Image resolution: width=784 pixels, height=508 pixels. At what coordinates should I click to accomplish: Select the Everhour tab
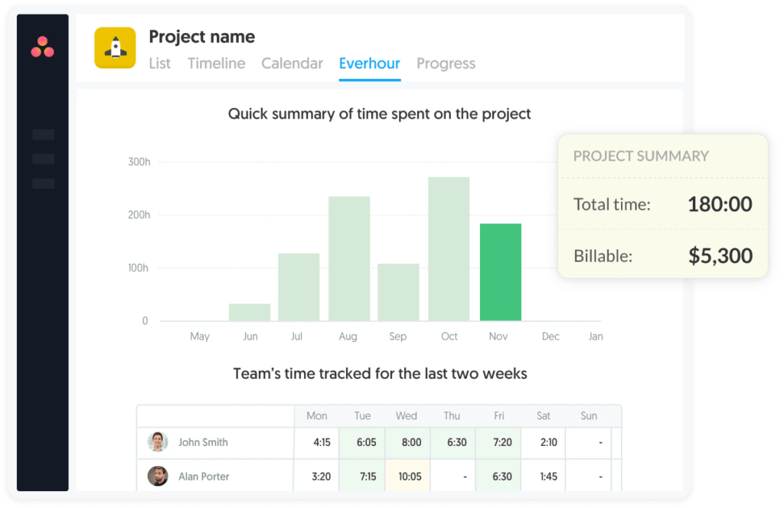tap(370, 64)
